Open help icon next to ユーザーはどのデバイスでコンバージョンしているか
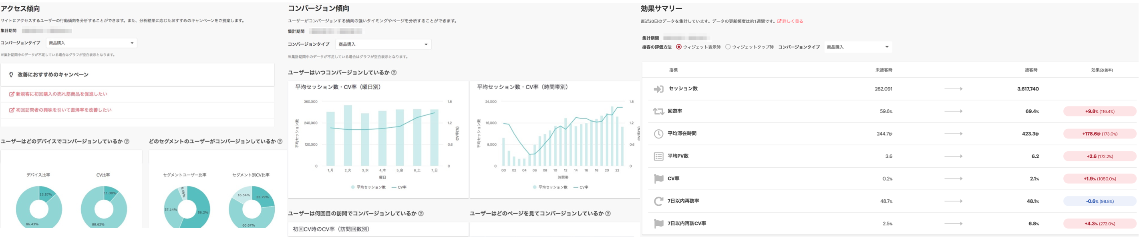 pos(127,142)
